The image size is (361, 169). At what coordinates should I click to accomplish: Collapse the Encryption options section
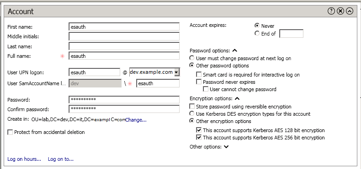(x=237, y=98)
